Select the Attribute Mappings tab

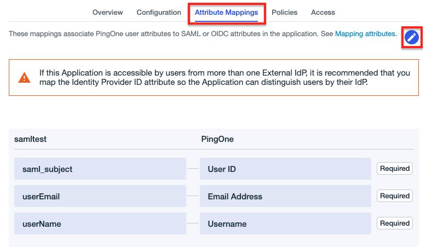point(226,12)
